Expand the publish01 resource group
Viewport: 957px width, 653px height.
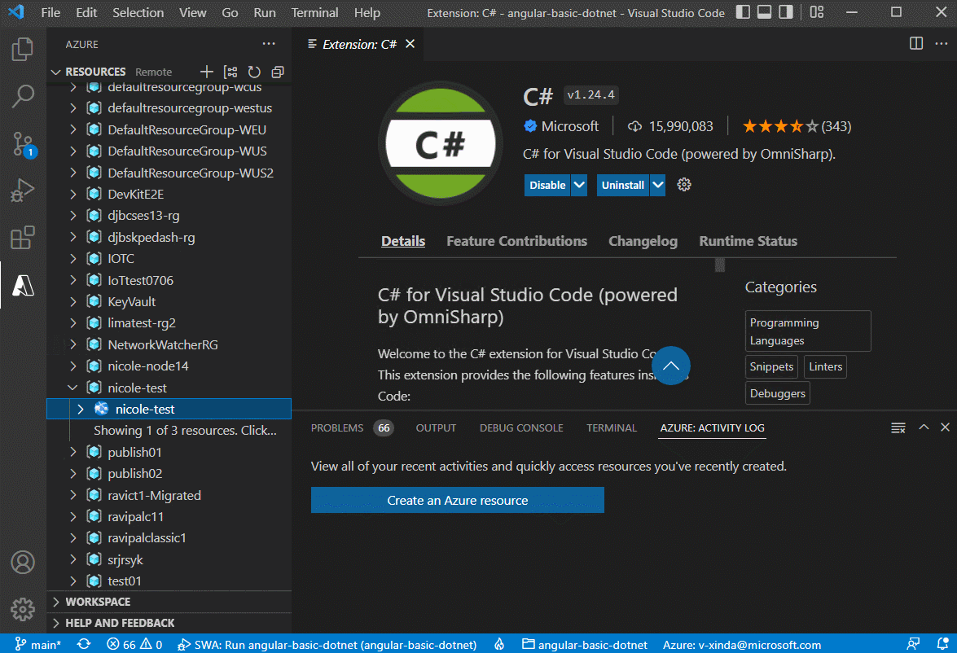pos(72,452)
